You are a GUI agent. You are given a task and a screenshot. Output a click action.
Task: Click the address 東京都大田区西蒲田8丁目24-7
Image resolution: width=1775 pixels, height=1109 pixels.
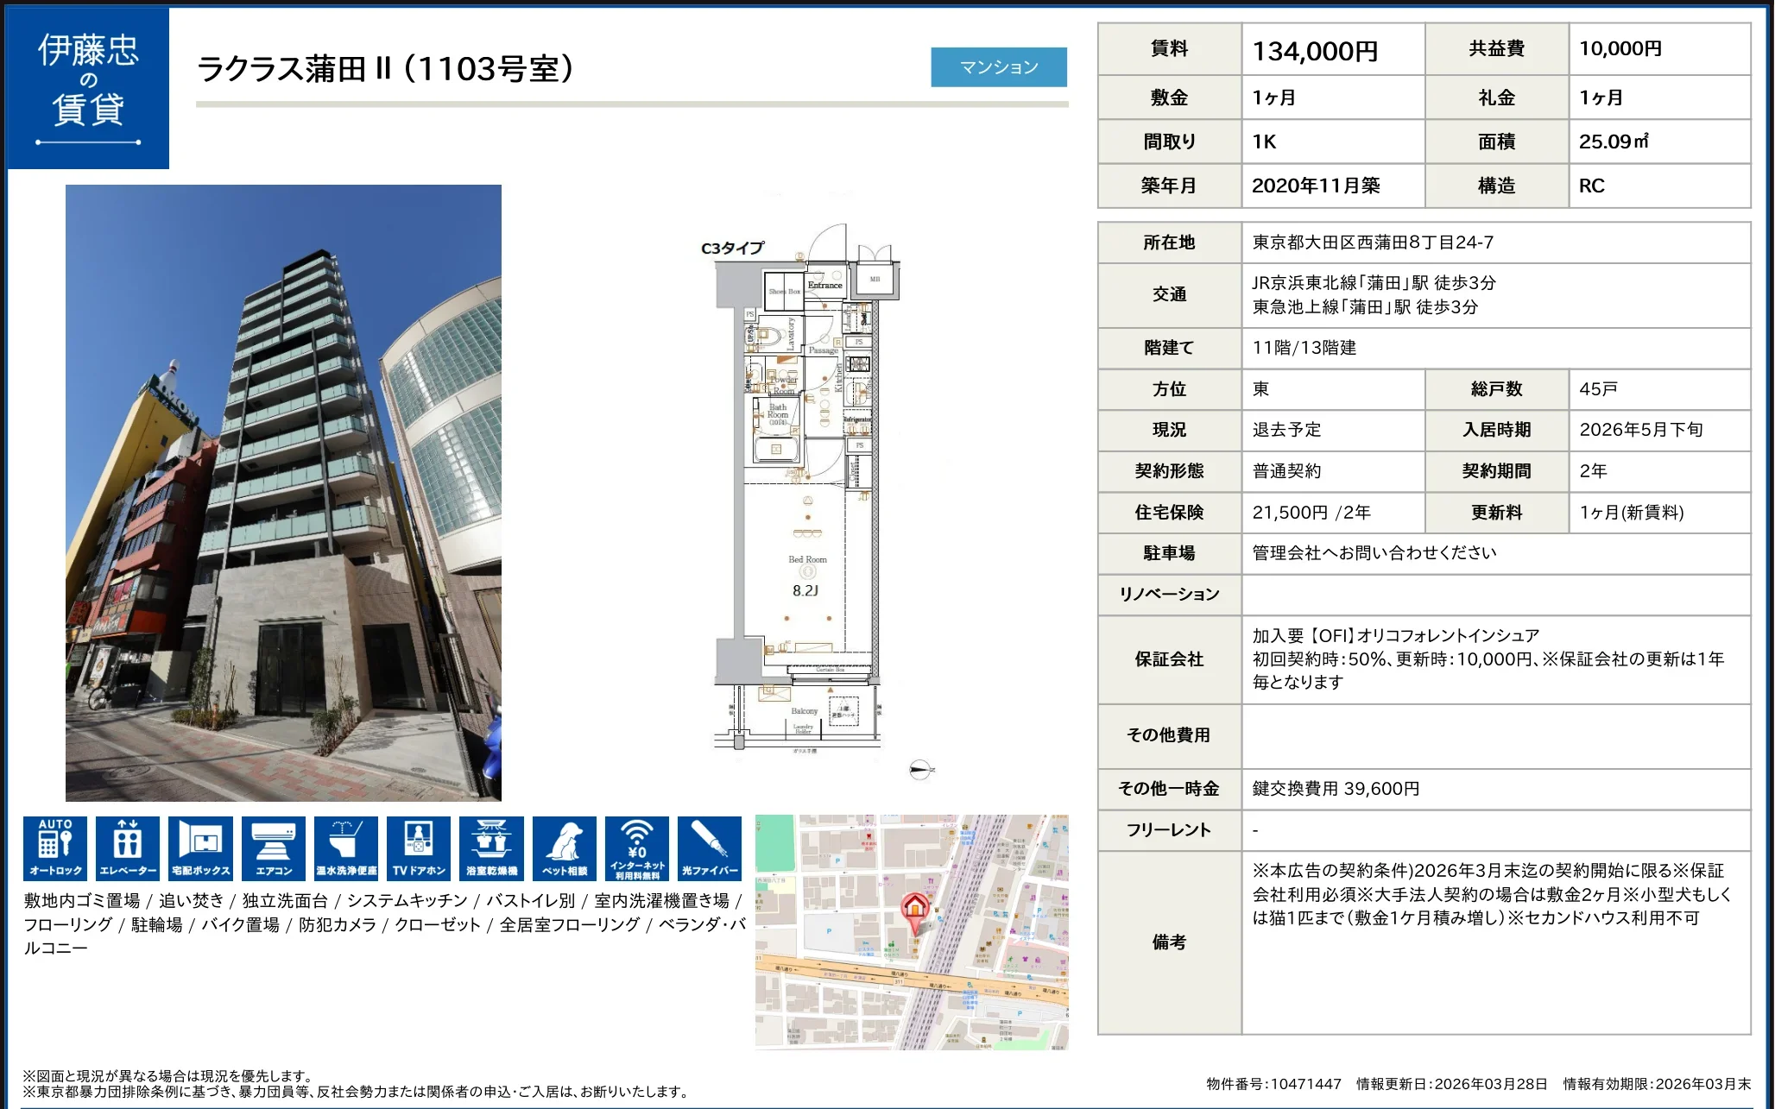1373,243
